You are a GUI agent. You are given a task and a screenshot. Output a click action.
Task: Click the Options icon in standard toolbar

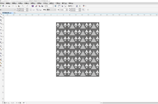[x=77, y=6]
